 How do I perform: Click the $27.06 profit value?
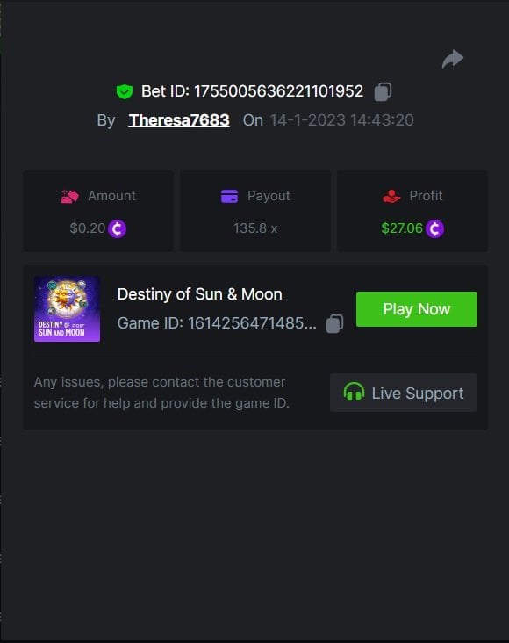402,228
